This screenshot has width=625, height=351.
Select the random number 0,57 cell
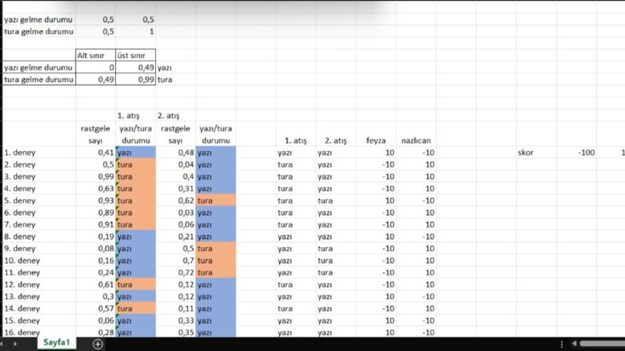coord(95,309)
